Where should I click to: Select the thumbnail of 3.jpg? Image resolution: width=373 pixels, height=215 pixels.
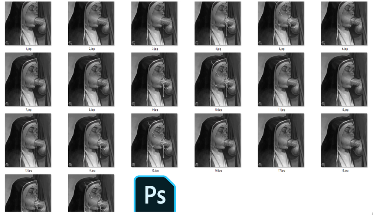coord(154,23)
